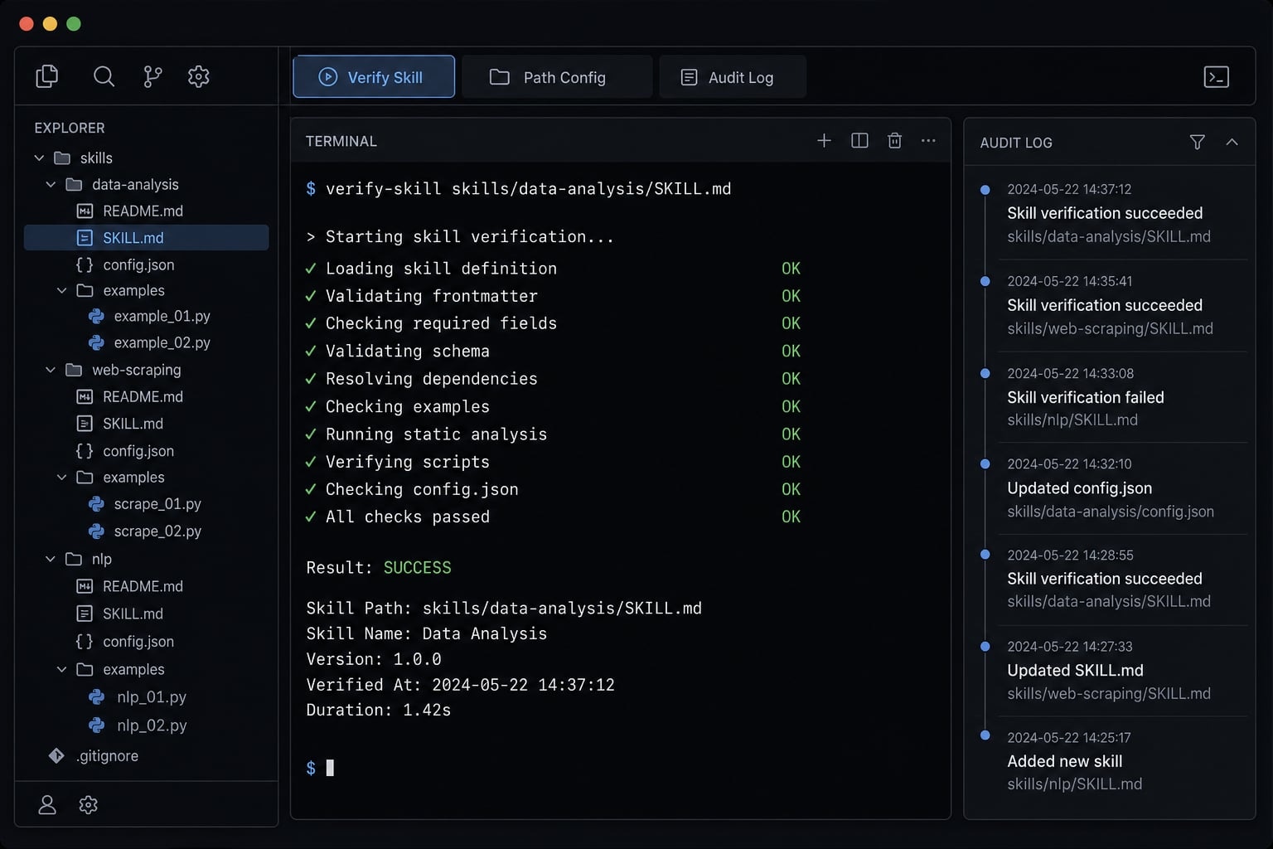Open 'Updated config.json' audit entry
This screenshot has width=1273, height=849.
[1111, 488]
